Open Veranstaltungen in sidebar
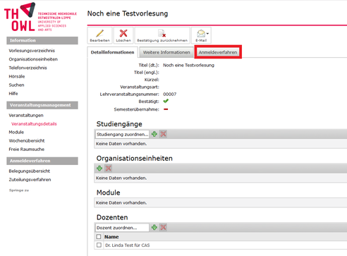This screenshot has width=347, height=256. [26, 115]
